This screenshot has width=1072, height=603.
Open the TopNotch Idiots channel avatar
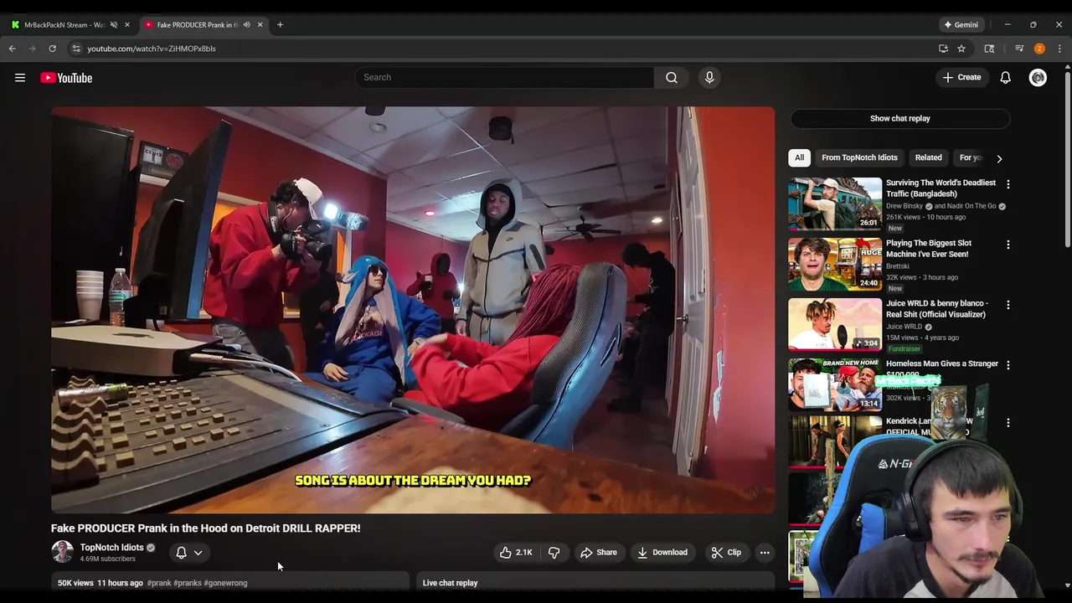[x=62, y=552]
